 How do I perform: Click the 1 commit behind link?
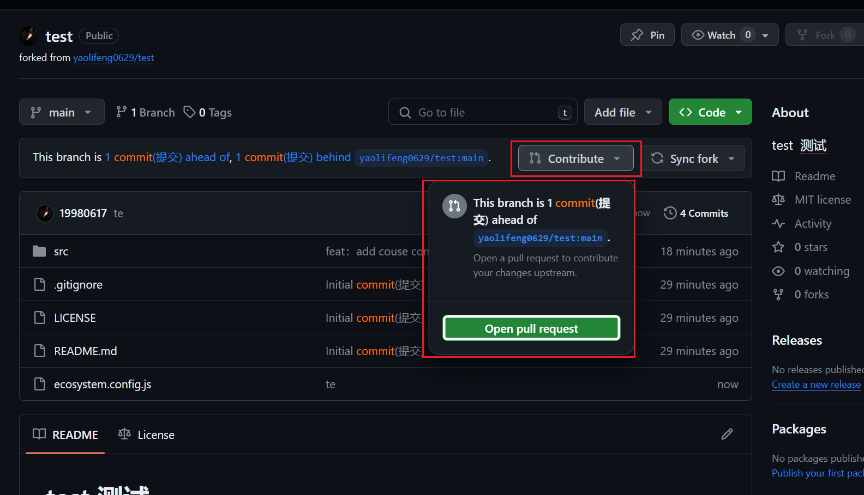click(x=293, y=157)
